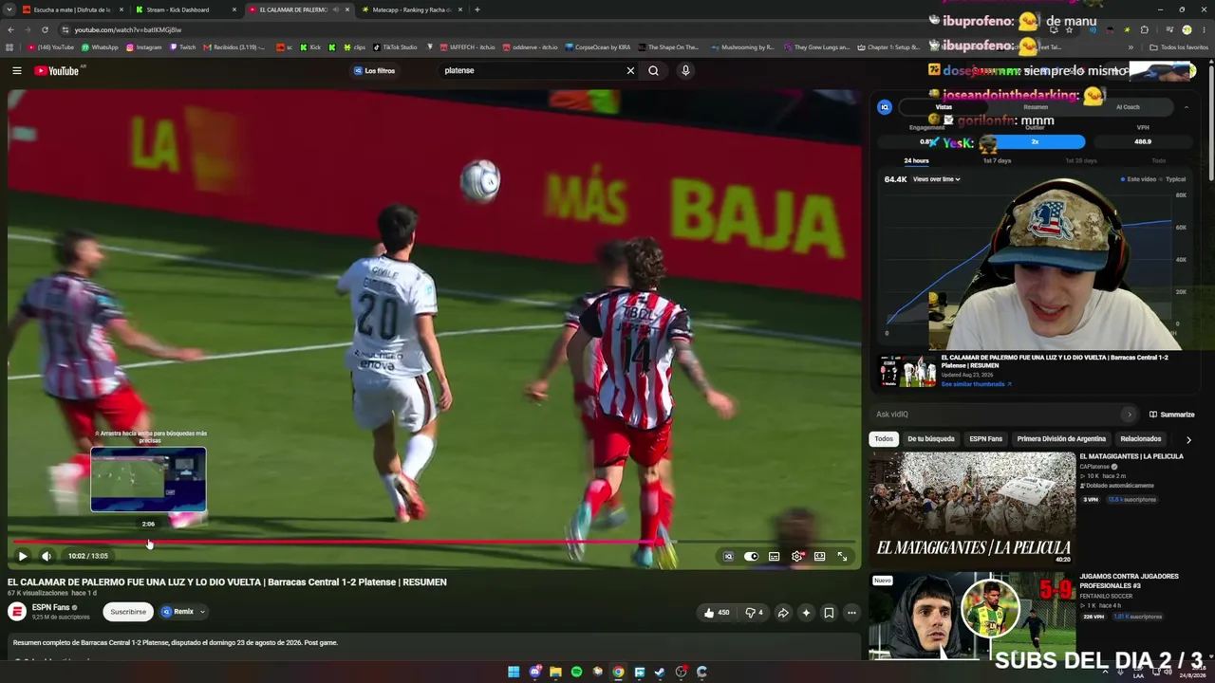The height and width of the screenshot is (683, 1215).
Task: Open a new browser tab
Action: pos(477,9)
